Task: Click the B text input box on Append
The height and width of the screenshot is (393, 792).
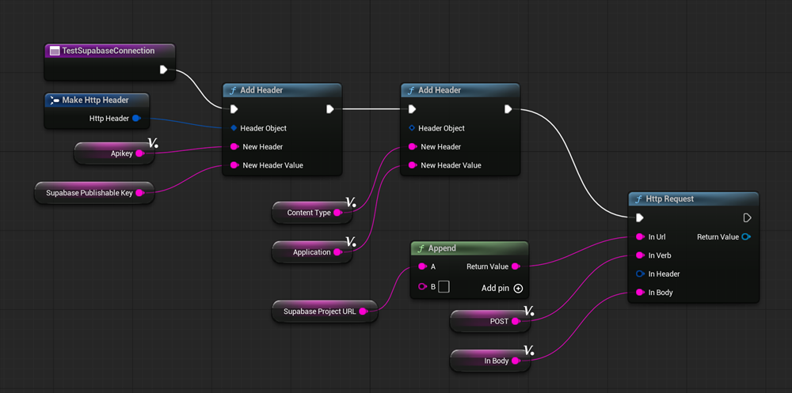Action: tap(444, 287)
